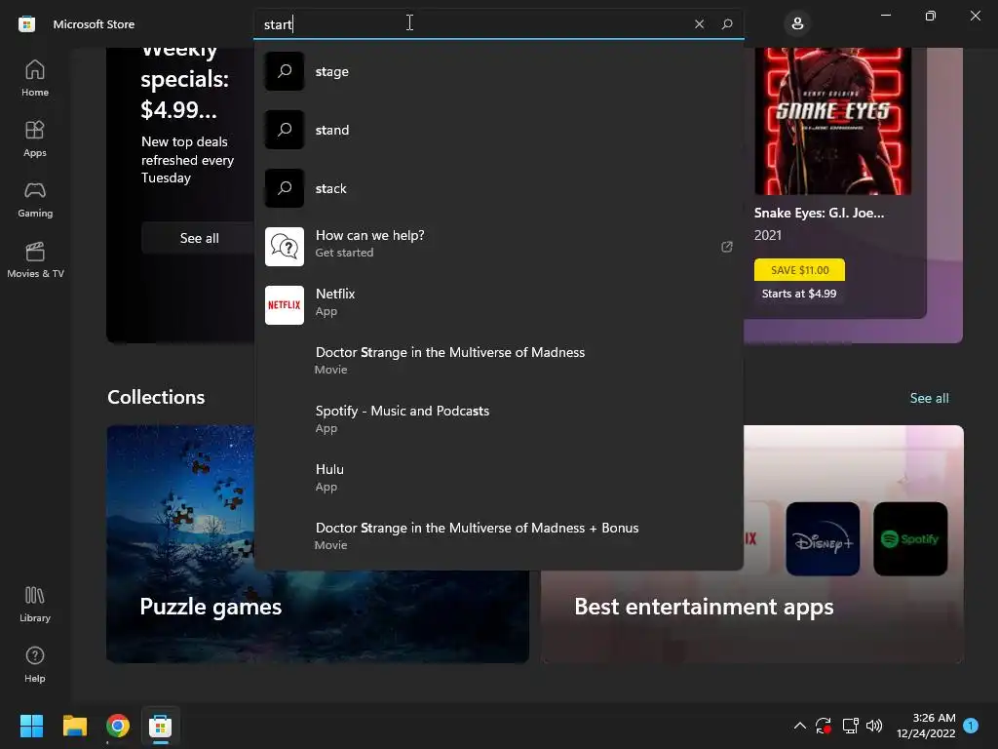Open network settings tray icon
The image size is (998, 749).
tap(850, 726)
